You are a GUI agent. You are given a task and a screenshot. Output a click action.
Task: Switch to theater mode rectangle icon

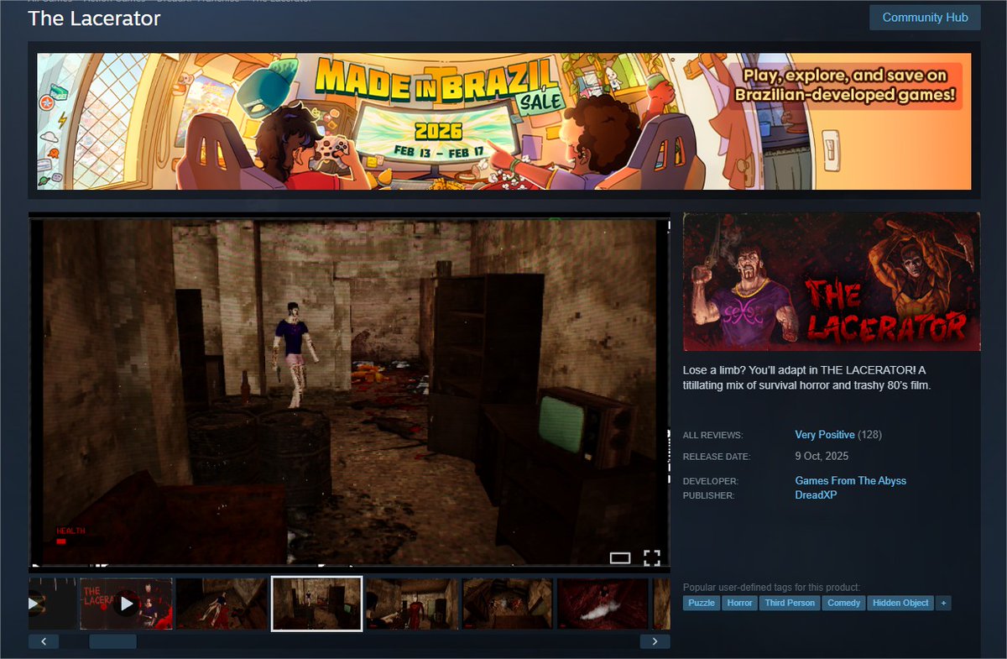tap(620, 557)
